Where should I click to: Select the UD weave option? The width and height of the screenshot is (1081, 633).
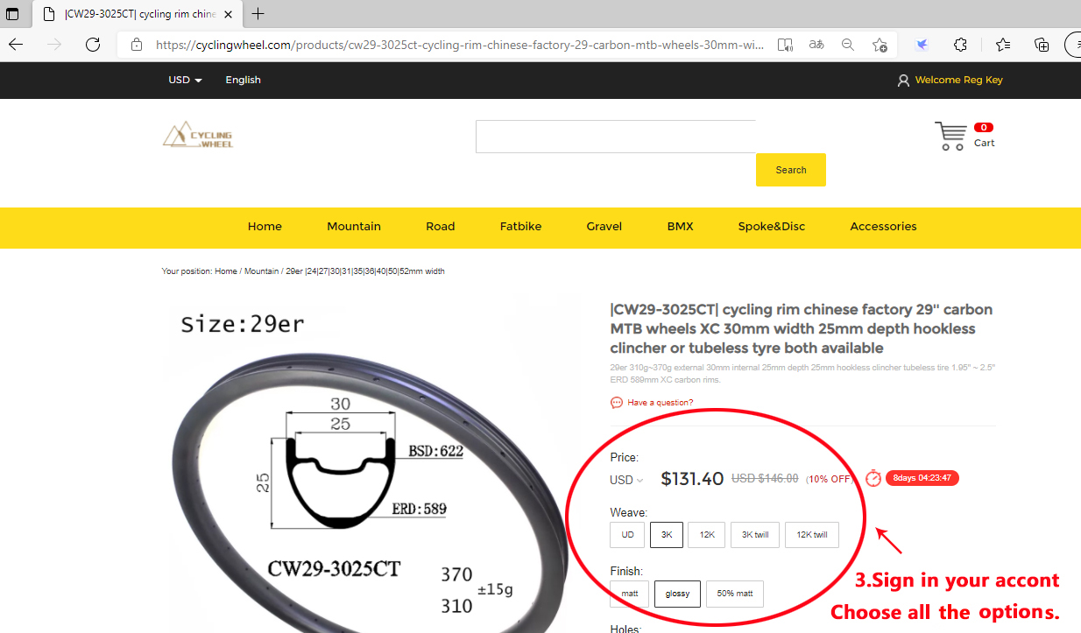(627, 535)
